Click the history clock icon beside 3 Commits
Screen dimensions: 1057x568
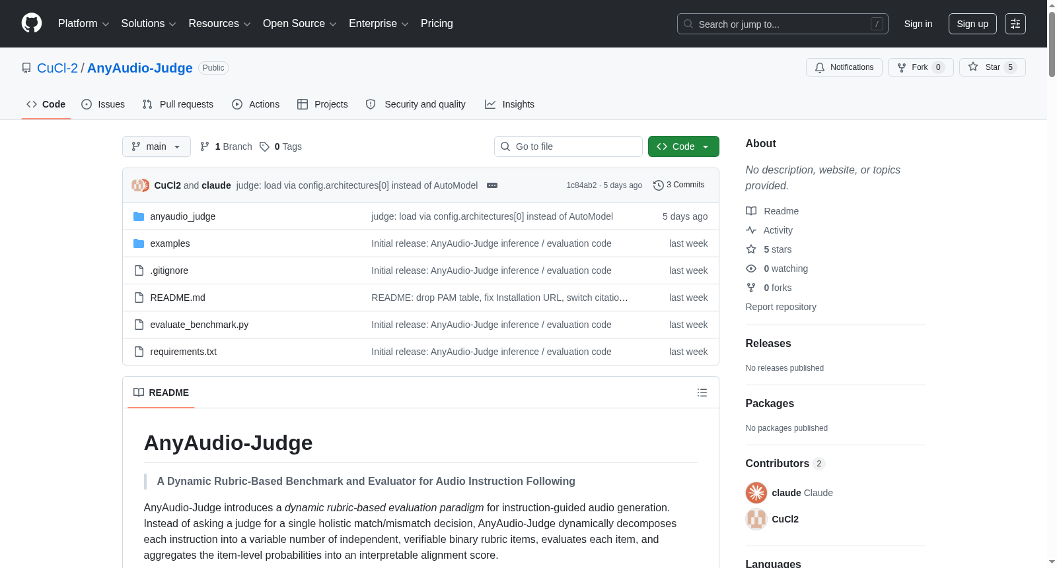click(x=658, y=185)
